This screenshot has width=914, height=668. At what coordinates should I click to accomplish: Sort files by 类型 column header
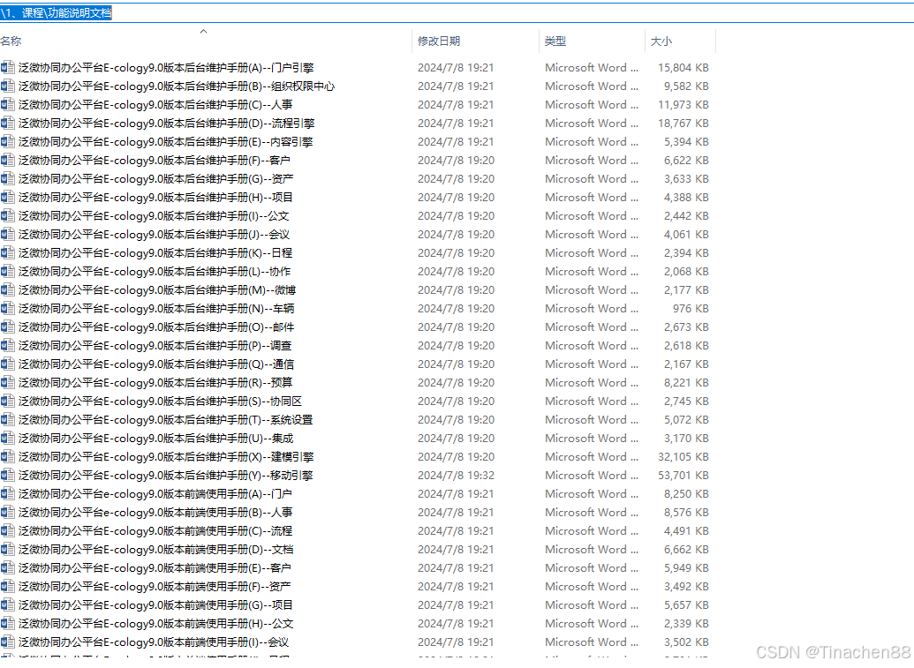click(555, 41)
